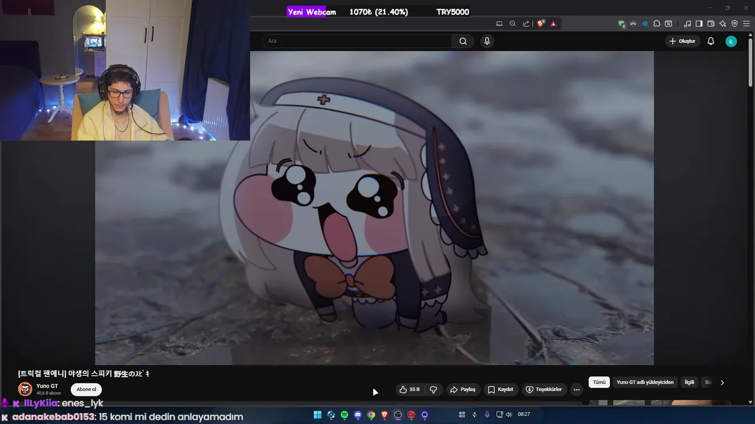Open YouTube notifications bell
Screen dimensions: 755x424
[711, 41]
